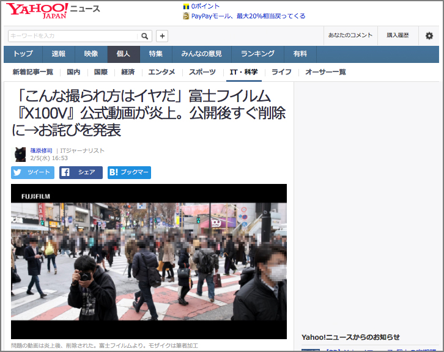The image size is (444, 352).
Task: Click the ニュース text beside logo
Action: coord(85,9)
